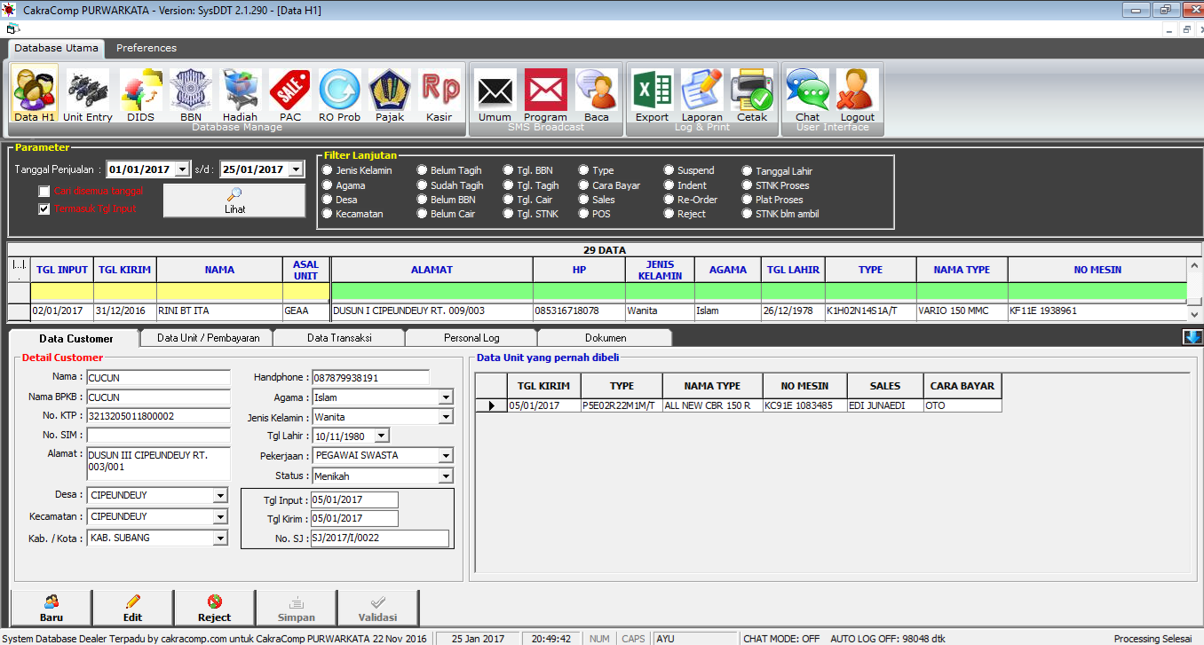Export data to Excel

(x=652, y=96)
